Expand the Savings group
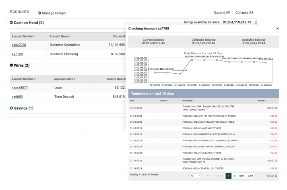The image size is (287, 190). point(11,108)
